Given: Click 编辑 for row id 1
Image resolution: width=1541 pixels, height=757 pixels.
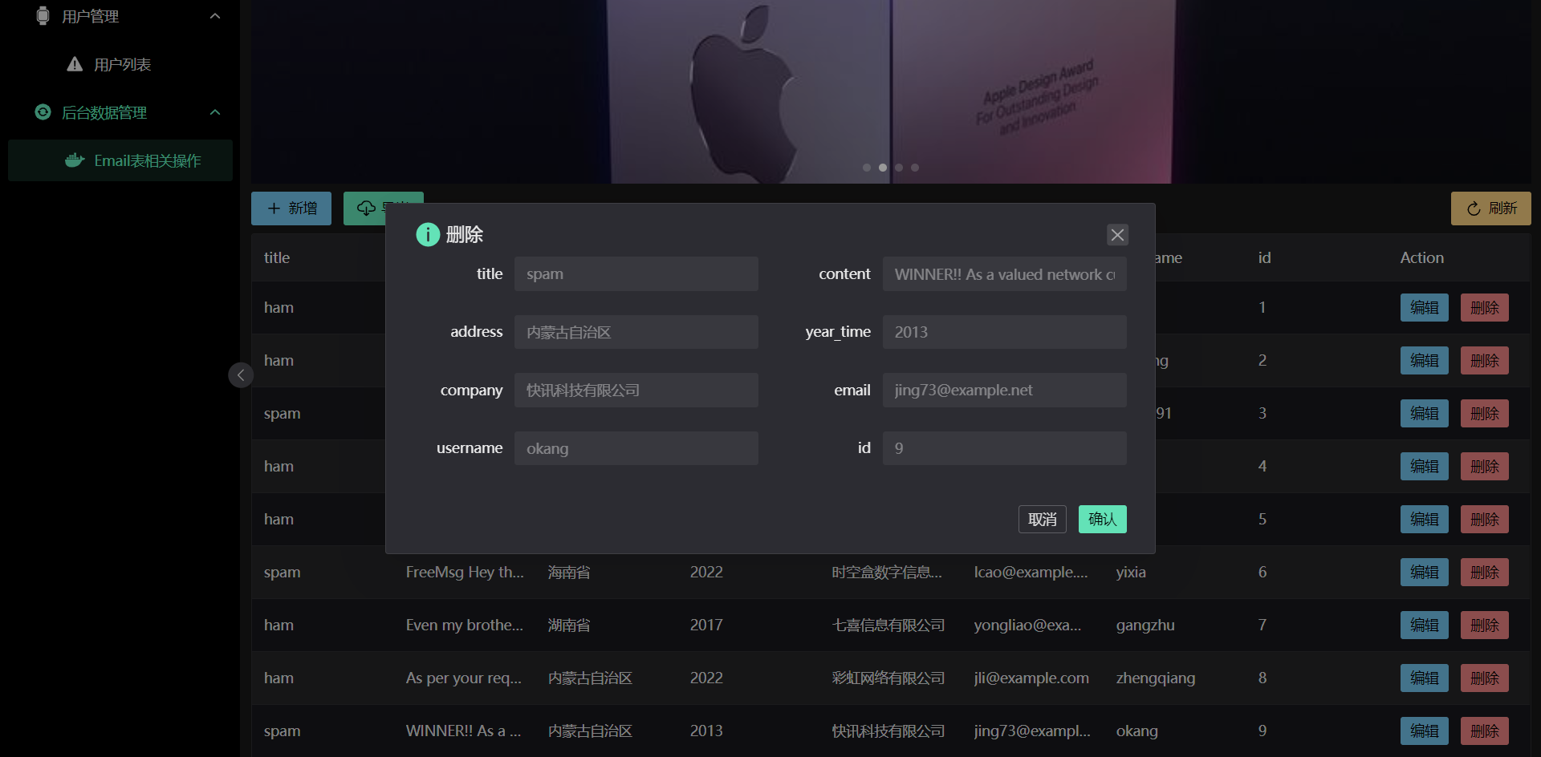Looking at the screenshot, I should tap(1425, 308).
